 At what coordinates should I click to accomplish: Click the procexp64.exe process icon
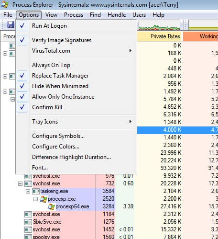[51, 206]
